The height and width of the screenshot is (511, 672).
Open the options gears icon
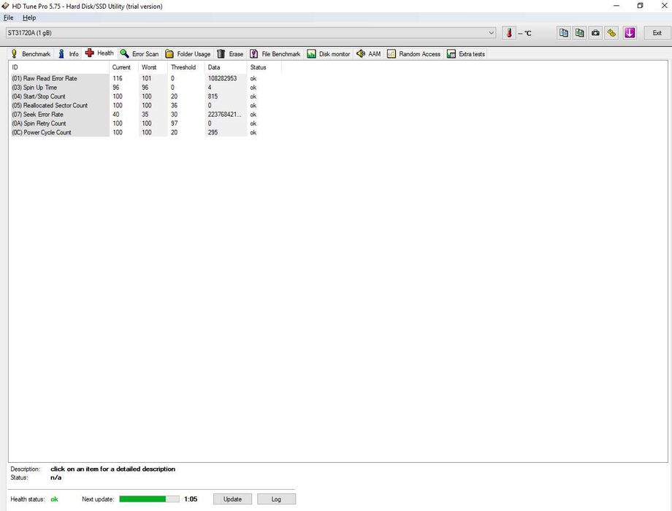click(x=611, y=33)
